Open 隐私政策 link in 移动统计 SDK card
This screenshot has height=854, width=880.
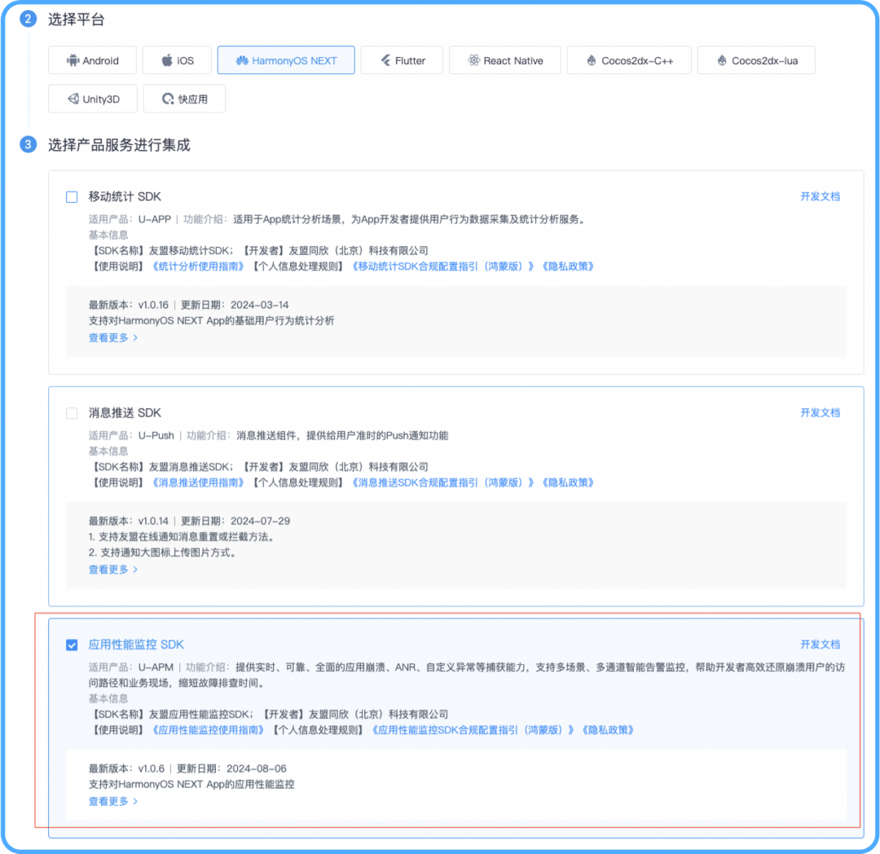click(x=567, y=266)
